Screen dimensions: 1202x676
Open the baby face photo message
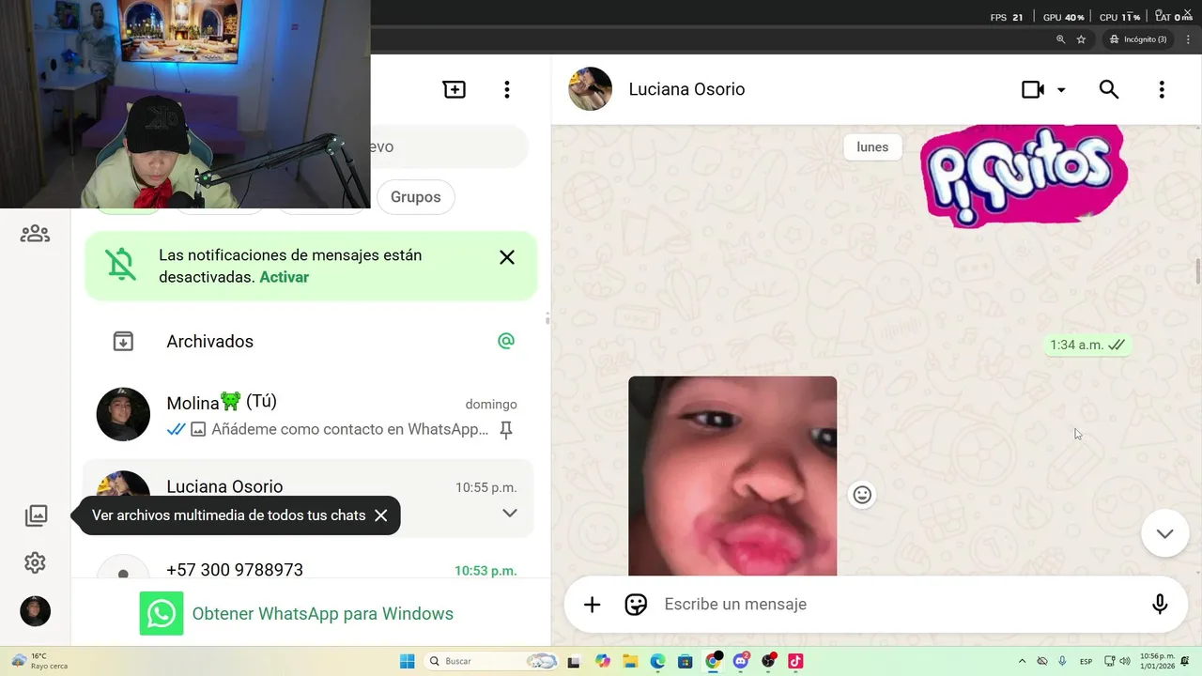[732, 476]
